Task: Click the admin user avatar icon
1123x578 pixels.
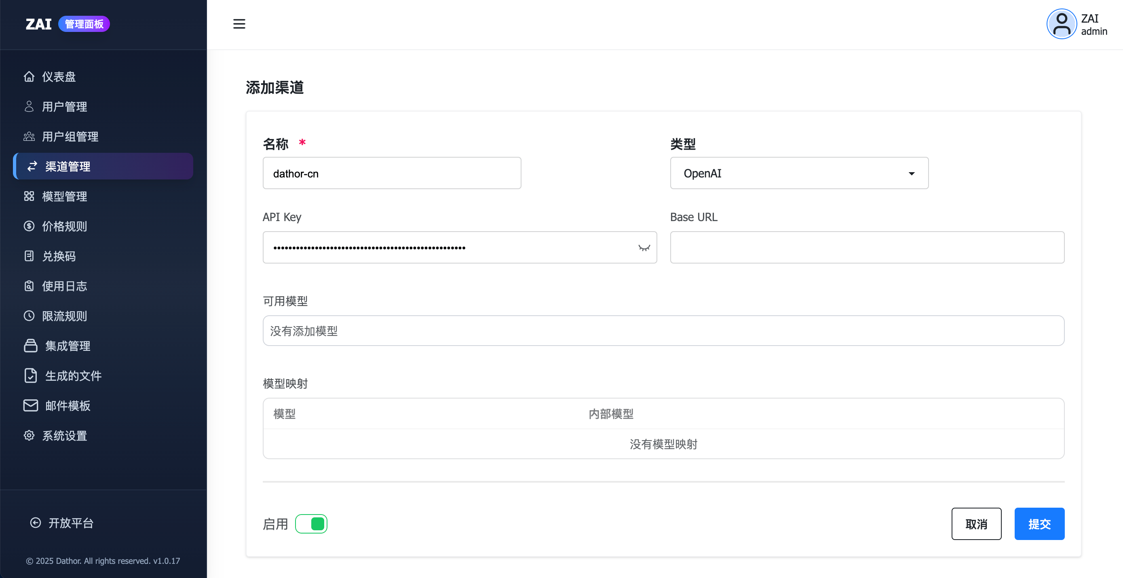Action: pos(1062,24)
